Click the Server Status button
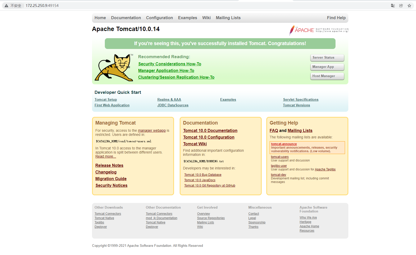This screenshot has height=255, width=416. [327, 58]
